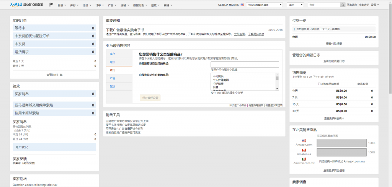Click the US flag beside CE10LIA MARNIX
The image size is (392, 187).
(x=242, y=5)
